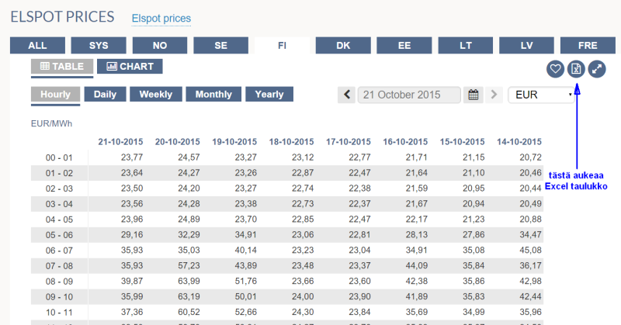Select Monthly resolution button
The width and height of the screenshot is (621, 325).
click(x=213, y=95)
